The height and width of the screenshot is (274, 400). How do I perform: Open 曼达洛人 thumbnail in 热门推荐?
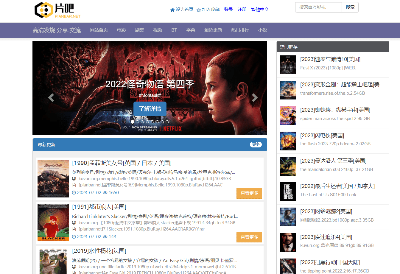pyautogui.click(x=288, y=166)
